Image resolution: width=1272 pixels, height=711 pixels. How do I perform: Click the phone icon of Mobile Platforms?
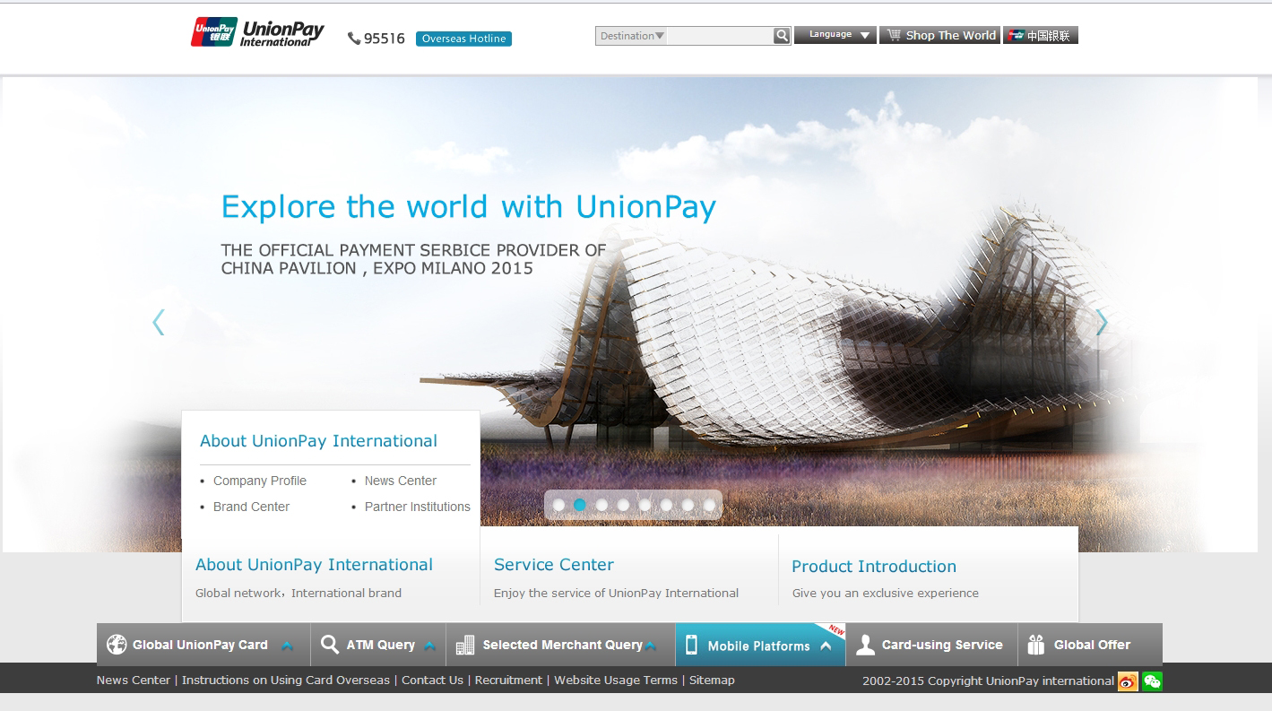coord(691,645)
